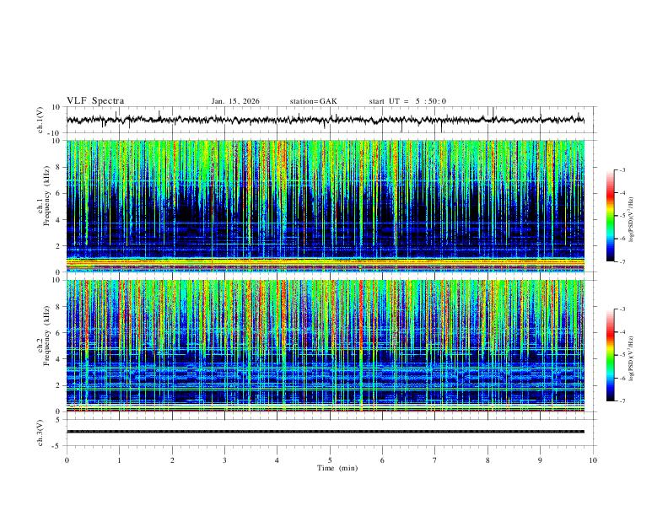The image size is (668, 516).
Task: Click the ch.2 colorbar "log(PSD)(V²/Hz)" label
Action: pos(632,359)
